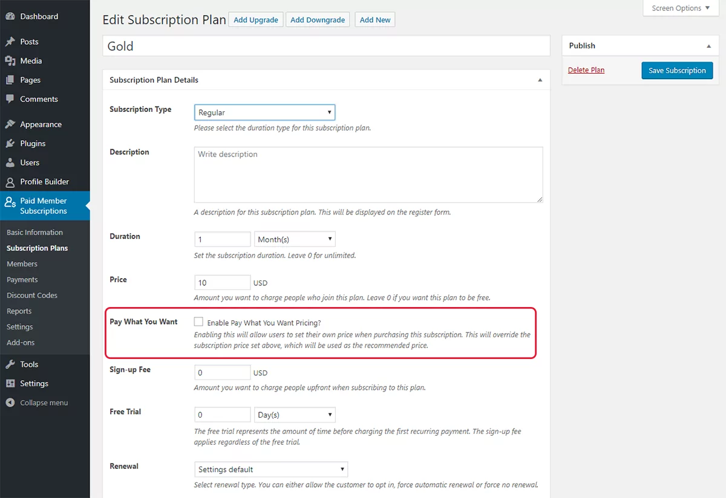This screenshot has width=726, height=498.
Task: Click into the Price input field
Action: click(x=222, y=282)
